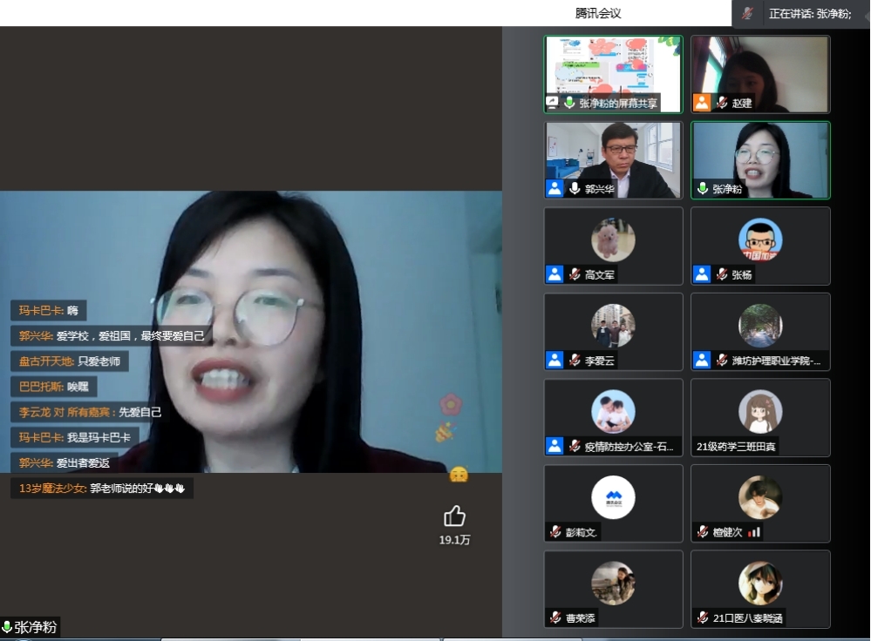This screenshot has height=641, width=871.
Task: Click the muted mic icon next to 李爱云
Action: [575, 361]
